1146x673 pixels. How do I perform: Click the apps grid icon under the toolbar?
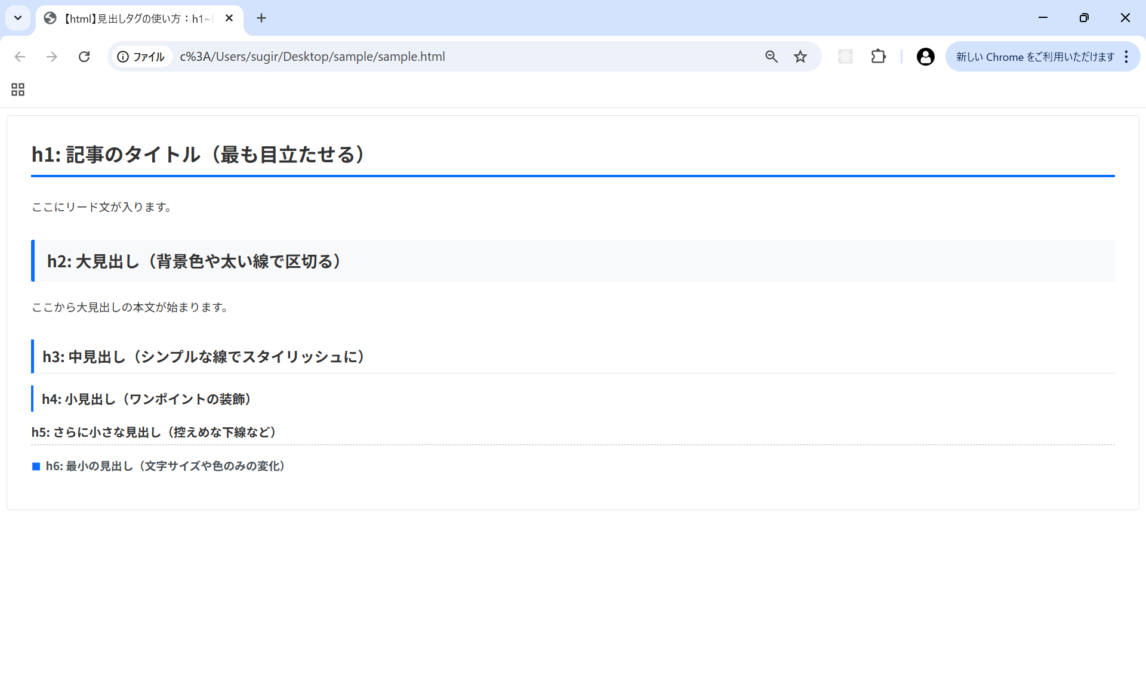coord(17,89)
